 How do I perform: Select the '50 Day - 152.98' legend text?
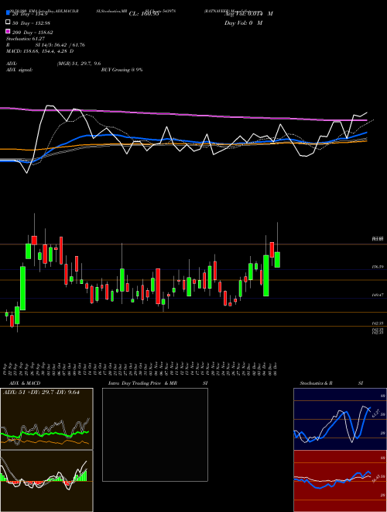pos(31,23)
